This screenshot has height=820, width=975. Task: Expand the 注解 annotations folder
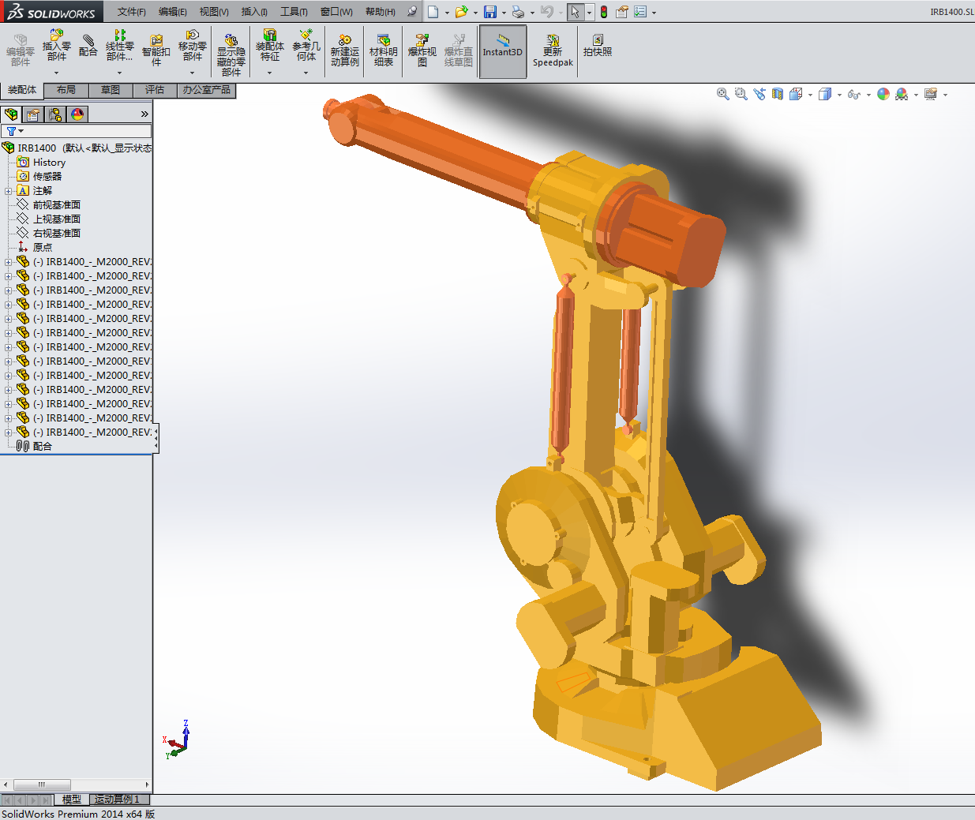(9, 191)
